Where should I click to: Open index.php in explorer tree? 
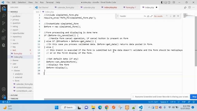[18, 57]
